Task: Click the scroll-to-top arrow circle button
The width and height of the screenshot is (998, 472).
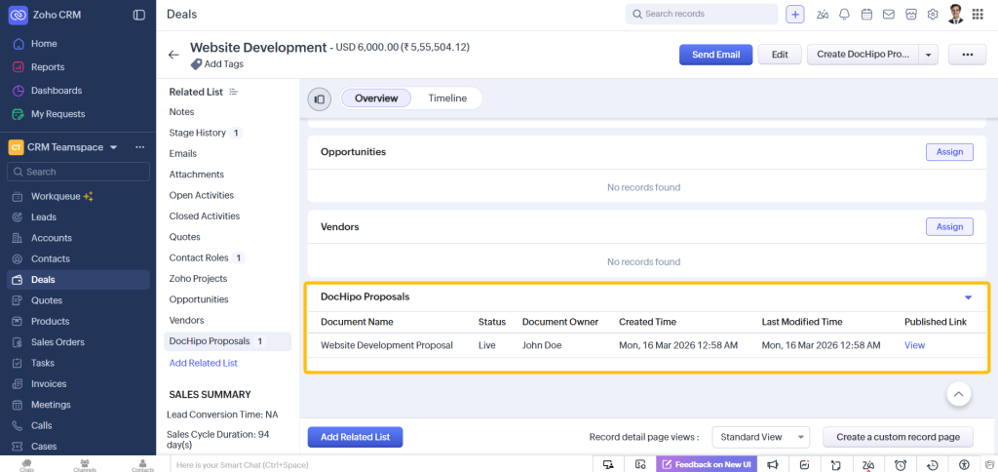Action: pyautogui.click(x=958, y=394)
